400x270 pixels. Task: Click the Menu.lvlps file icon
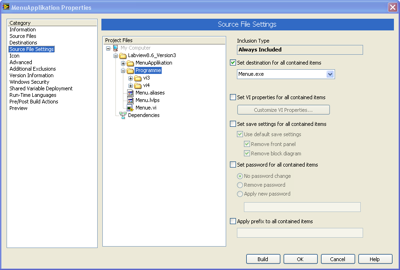coord(130,101)
